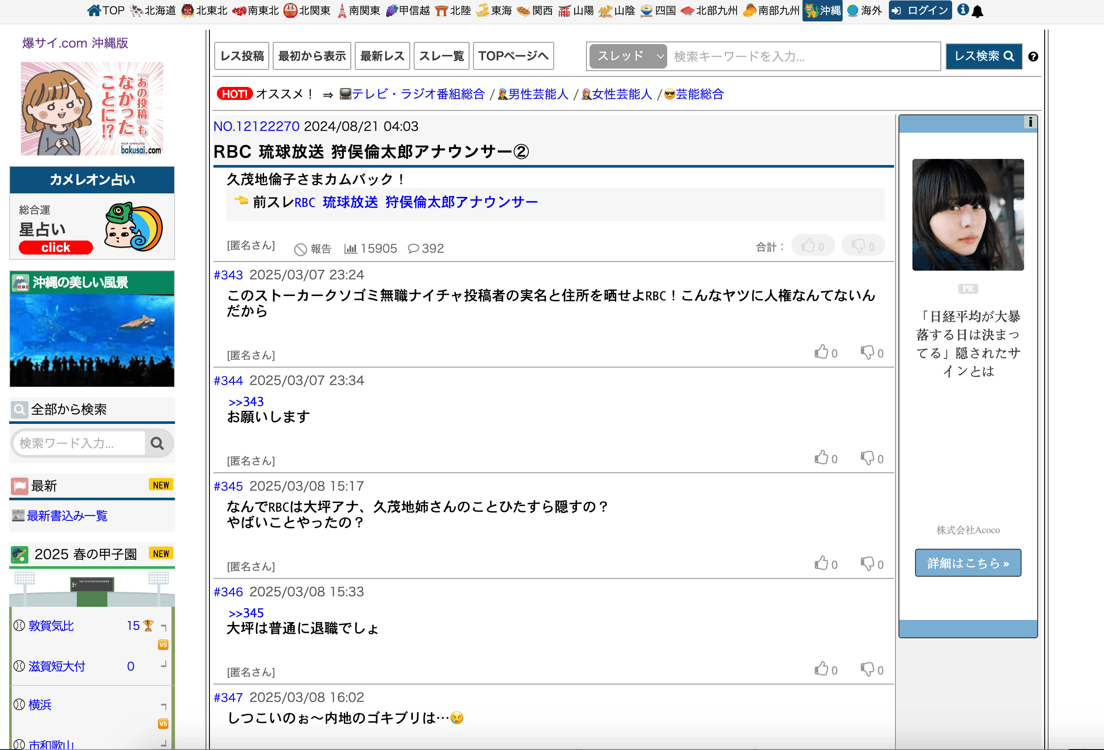The image size is (1104, 750).
Task: Click thumbs-down icon on post #345
Action: point(867,563)
